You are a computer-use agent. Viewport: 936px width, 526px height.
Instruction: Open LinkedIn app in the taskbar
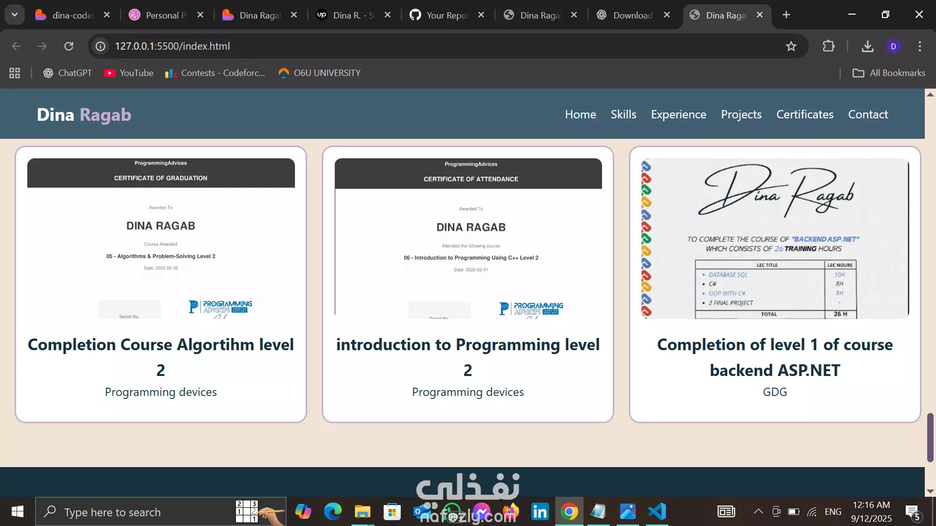tap(540, 512)
